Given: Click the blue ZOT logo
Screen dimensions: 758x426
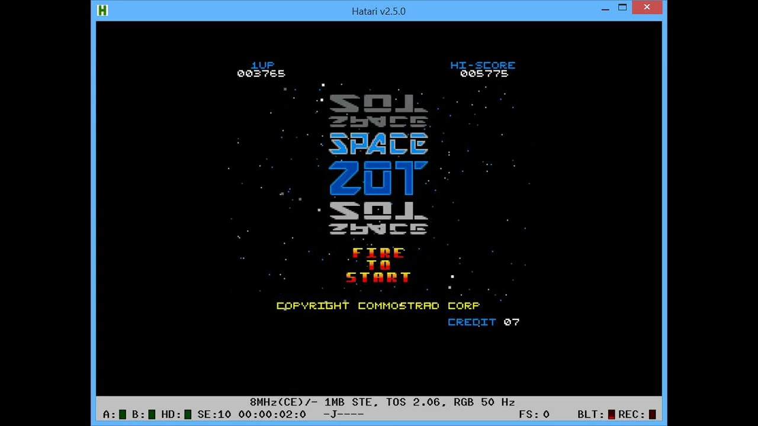Looking at the screenshot, I should point(378,178).
